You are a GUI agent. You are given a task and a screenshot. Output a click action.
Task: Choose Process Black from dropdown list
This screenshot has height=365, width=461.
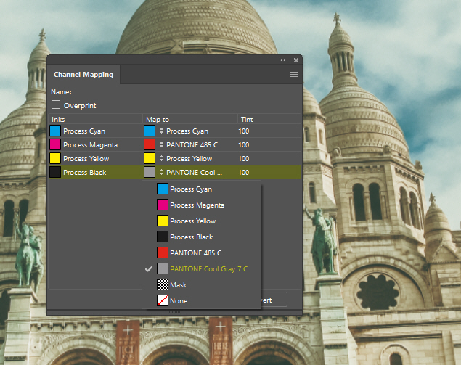[x=202, y=237]
